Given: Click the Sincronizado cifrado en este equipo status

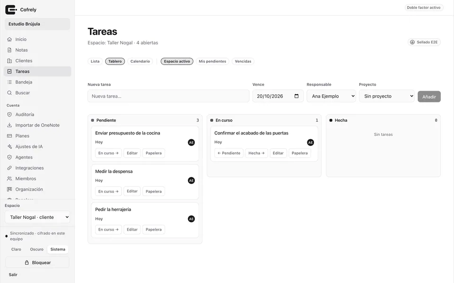Looking at the screenshot, I should coord(37,236).
